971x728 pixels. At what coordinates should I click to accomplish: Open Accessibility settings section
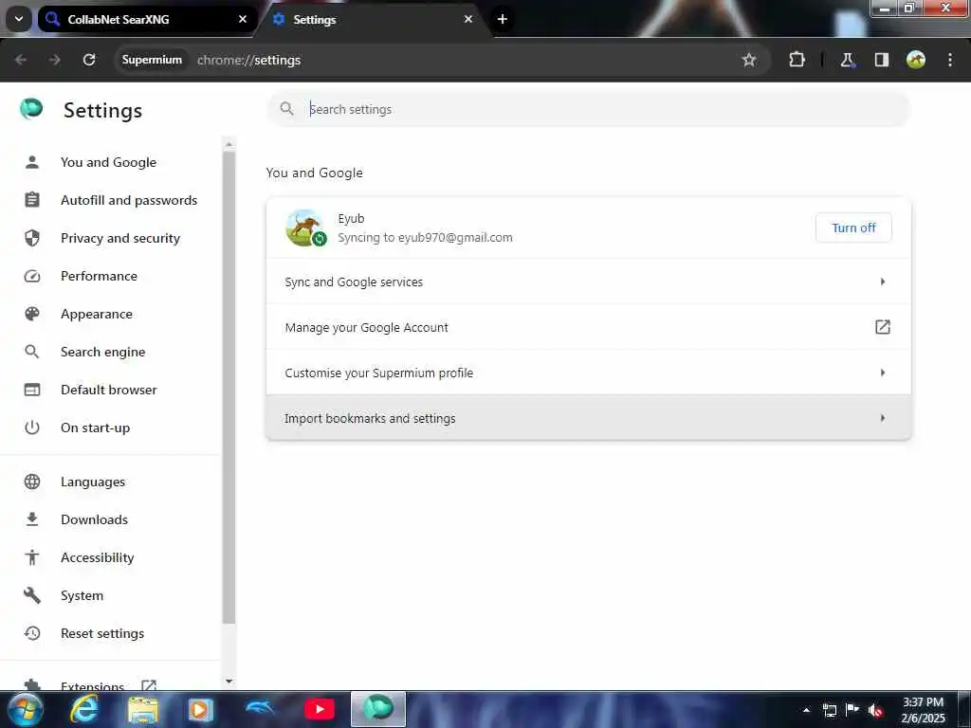pos(110,557)
